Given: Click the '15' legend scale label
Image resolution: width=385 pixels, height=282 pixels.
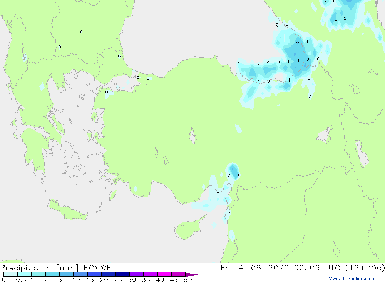Looking at the screenshot, I should 90,280.
